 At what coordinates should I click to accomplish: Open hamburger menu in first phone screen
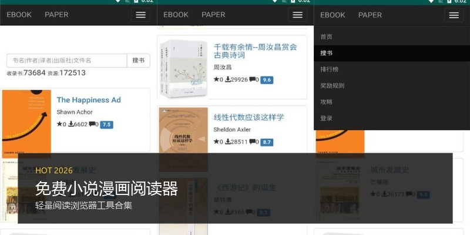coord(140,15)
